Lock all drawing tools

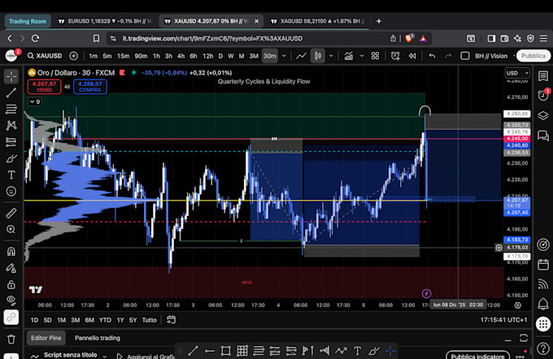coord(11,284)
